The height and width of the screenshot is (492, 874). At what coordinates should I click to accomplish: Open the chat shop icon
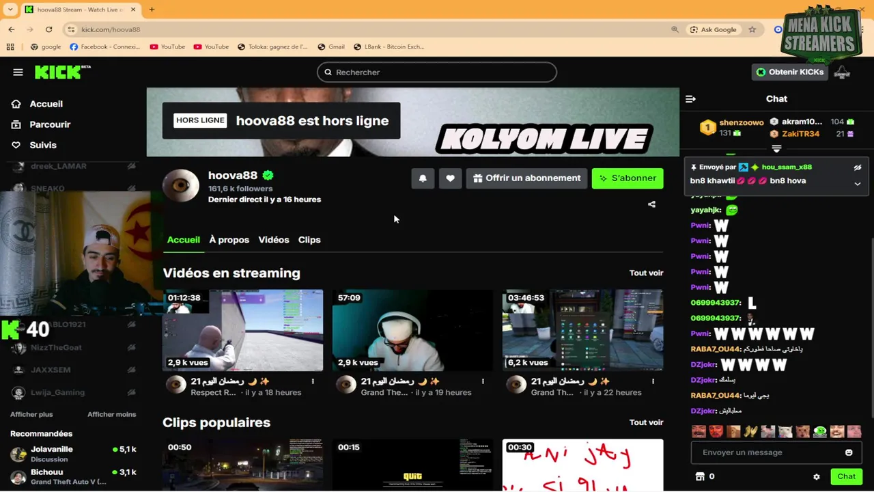(699, 476)
